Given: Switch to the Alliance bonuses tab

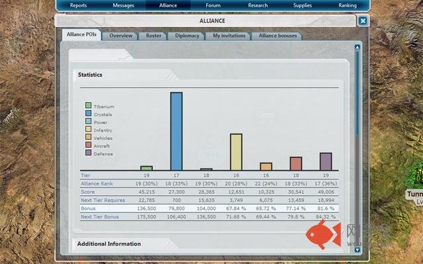Looking at the screenshot, I should pos(278,36).
